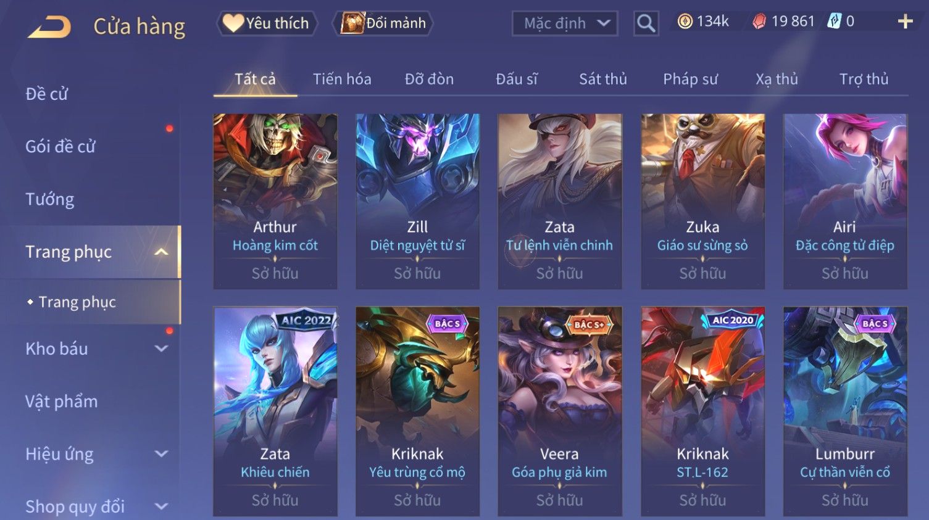Switch to the Sát thủ tab

(x=602, y=79)
